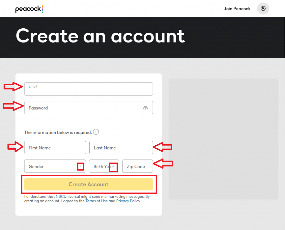Click the NBCUniversal marketing disclaimer text
This screenshot has height=230, width=285.
tap(87, 199)
